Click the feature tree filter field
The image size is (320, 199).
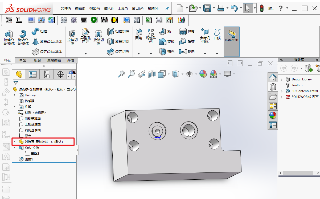click(44, 83)
